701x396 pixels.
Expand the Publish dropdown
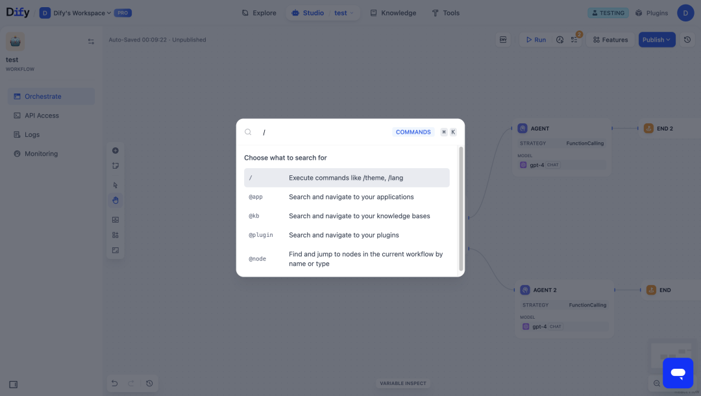656,40
